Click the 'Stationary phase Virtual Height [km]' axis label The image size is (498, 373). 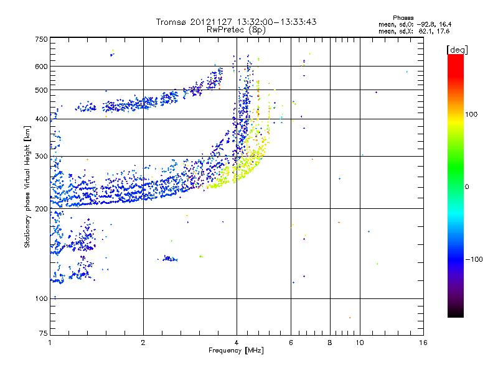[x=27, y=186]
